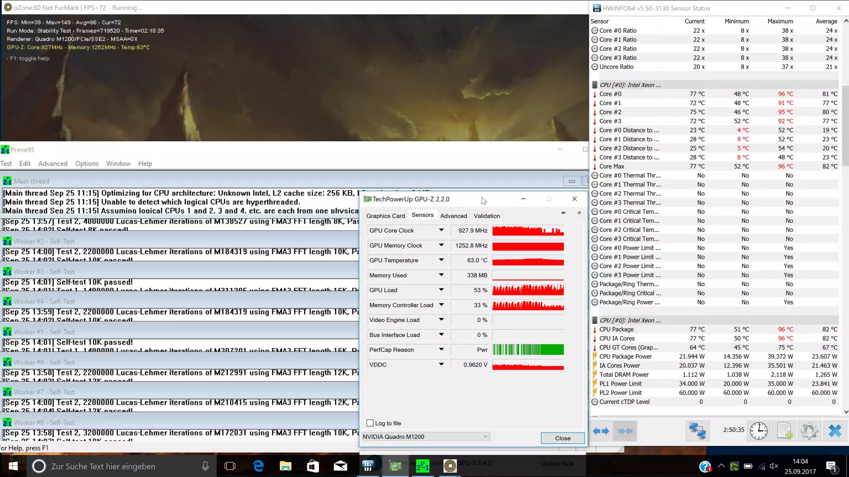This screenshot has width=849, height=477.
Task: Click HWiNFO Current column header
Action: [694, 21]
